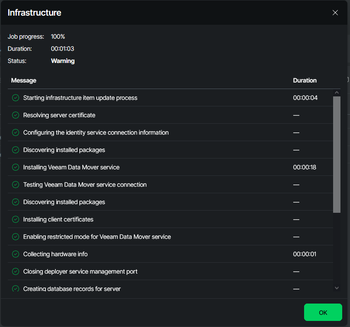Click checkmark icon next to Collecting hardware info
The image size is (350, 327).
tap(16, 254)
